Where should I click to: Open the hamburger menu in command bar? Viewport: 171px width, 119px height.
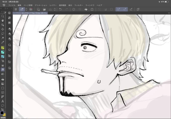[x=16, y=9]
